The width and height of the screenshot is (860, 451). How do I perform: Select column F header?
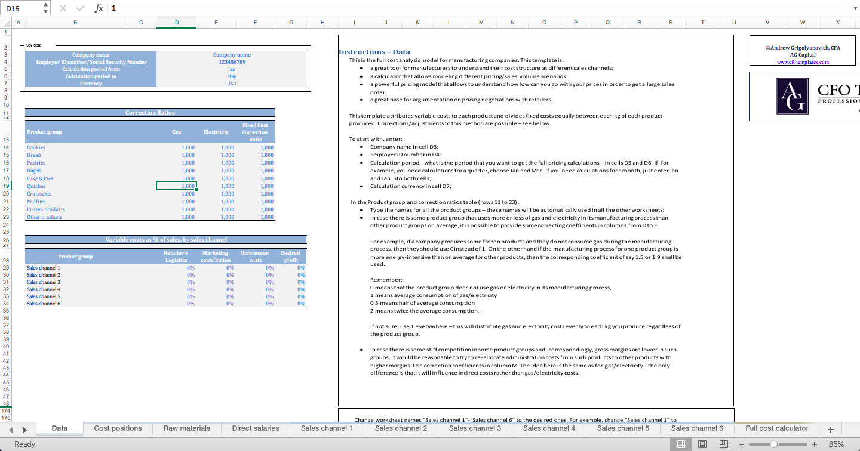(x=255, y=23)
